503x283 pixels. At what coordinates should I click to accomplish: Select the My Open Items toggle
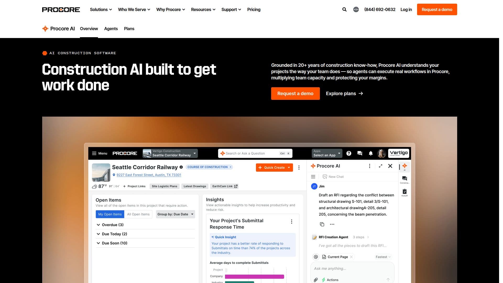[110, 214]
